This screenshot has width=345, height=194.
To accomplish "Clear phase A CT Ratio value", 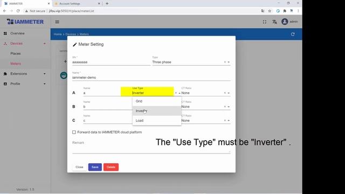I will point(225,93).
